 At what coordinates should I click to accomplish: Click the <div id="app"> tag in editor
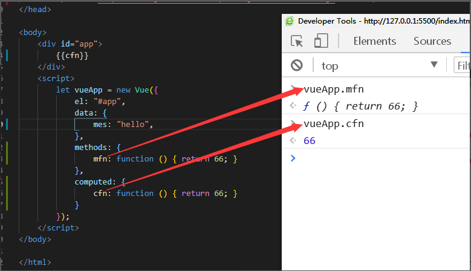70,44
